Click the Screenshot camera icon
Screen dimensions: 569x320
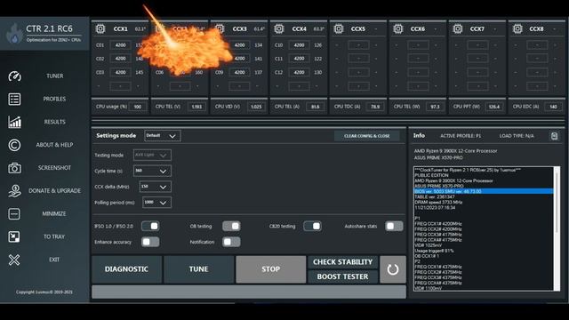(x=14, y=168)
